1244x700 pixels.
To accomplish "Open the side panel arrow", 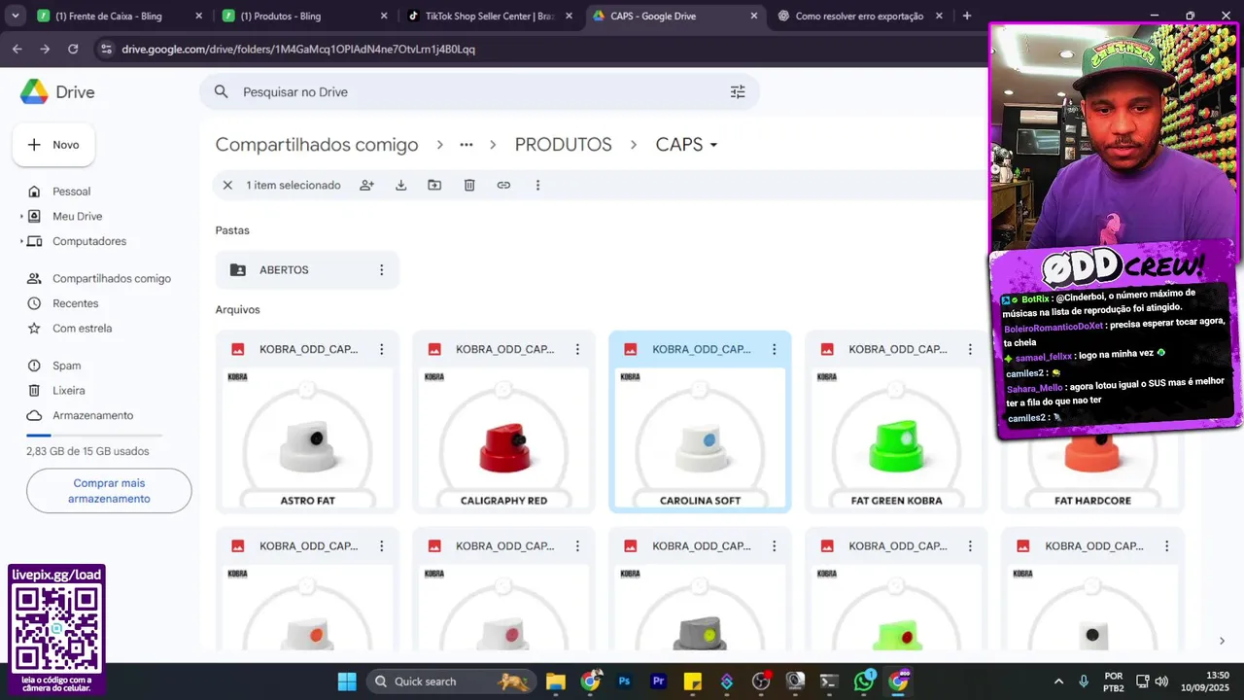I will (x=1222, y=641).
